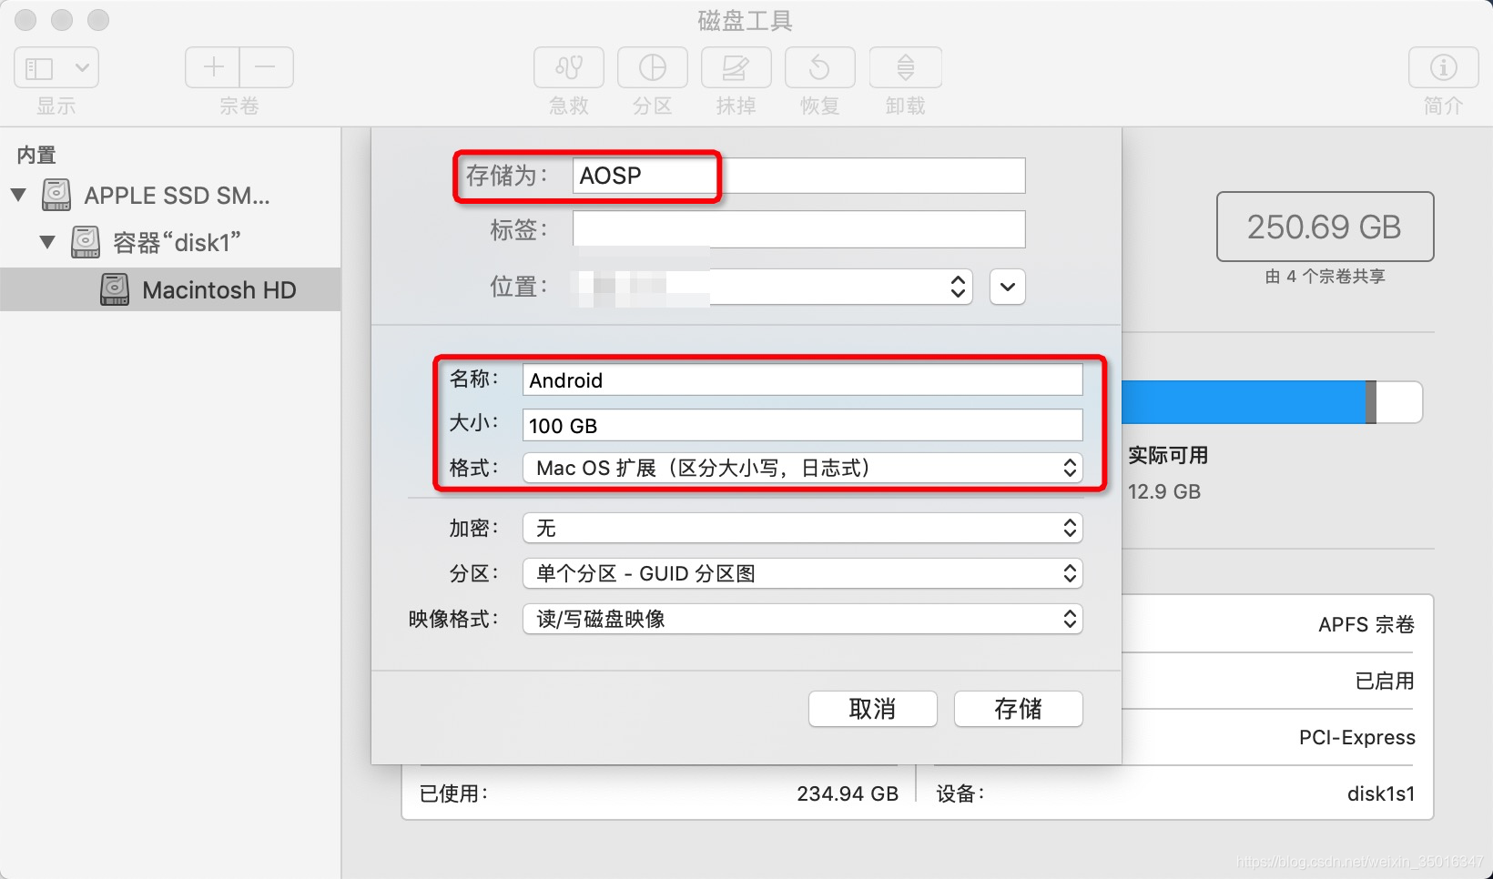This screenshot has height=879, width=1493.
Task: Collapse the 容器 disk1 disclosure triangle
Action: (47, 242)
